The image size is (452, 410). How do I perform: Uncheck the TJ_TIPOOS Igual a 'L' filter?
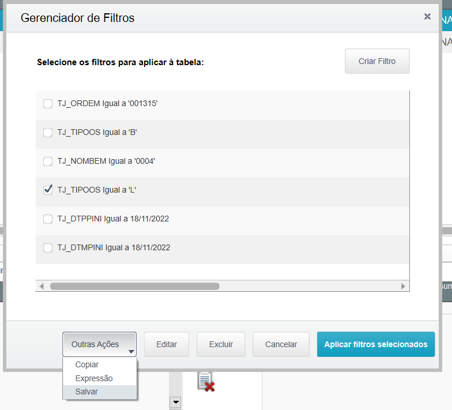(x=48, y=190)
